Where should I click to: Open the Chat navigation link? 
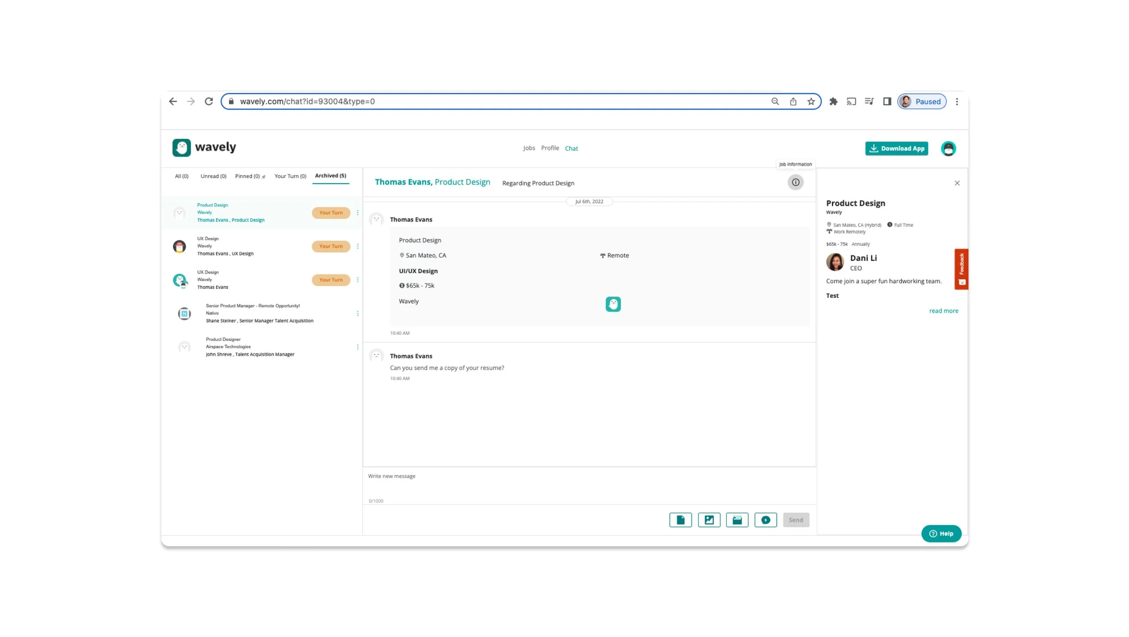[571, 149]
